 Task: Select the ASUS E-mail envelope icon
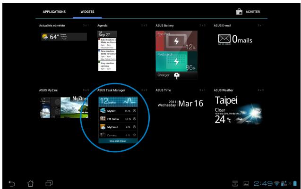(x=224, y=39)
